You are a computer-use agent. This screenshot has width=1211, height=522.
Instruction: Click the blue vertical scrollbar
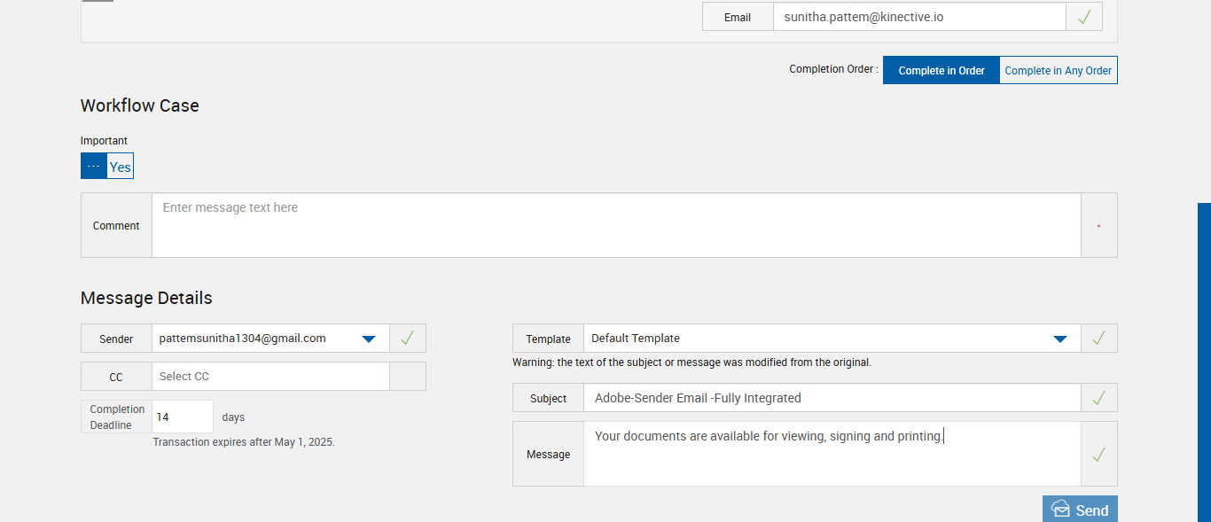[x=1204, y=354]
